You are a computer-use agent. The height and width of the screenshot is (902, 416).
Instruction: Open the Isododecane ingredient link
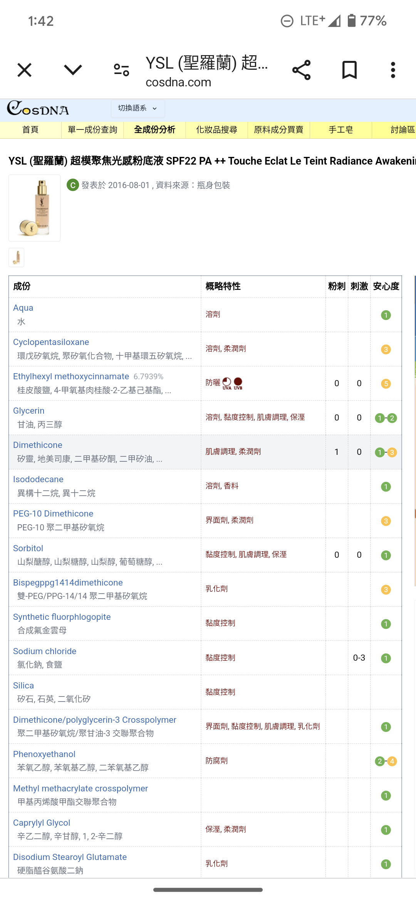(38, 480)
